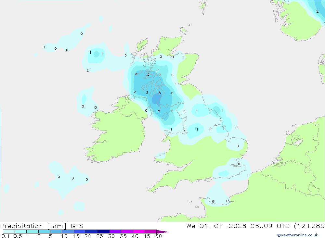The height and width of the screenshot is (238, 325).
Task: Select the "GFS" model label
Action: pyautogui.click(x=77, y=226)
